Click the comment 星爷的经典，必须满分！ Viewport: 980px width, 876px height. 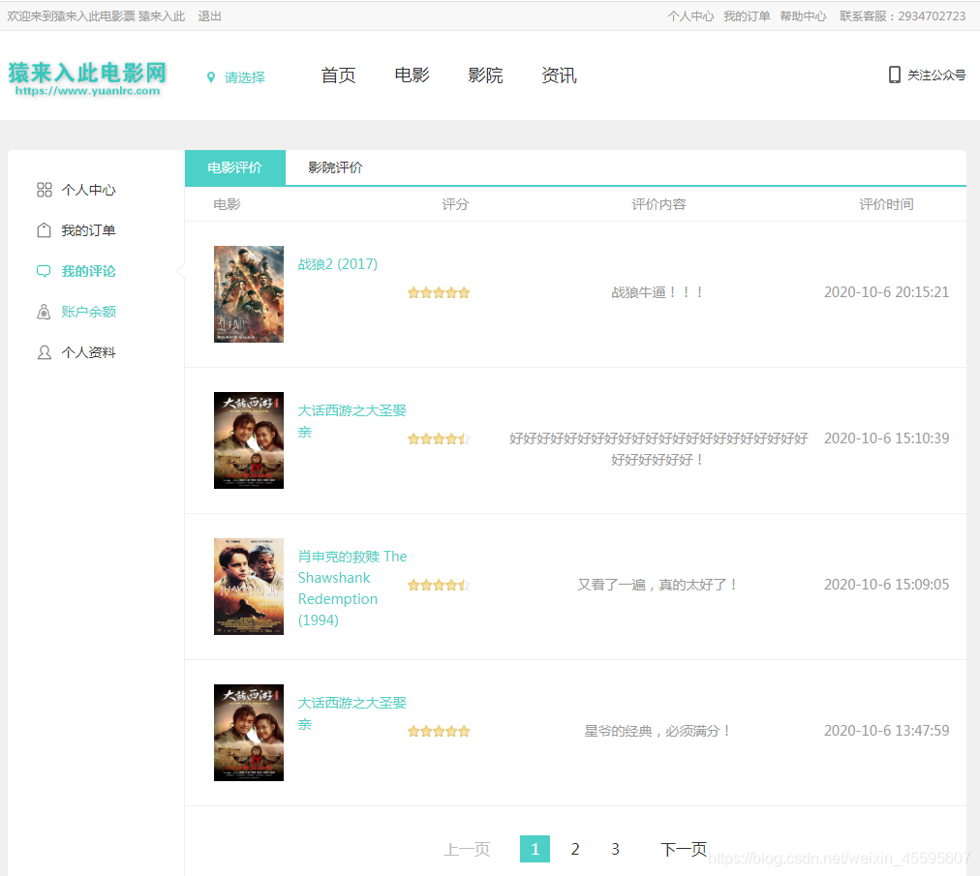tap(658, 731)
